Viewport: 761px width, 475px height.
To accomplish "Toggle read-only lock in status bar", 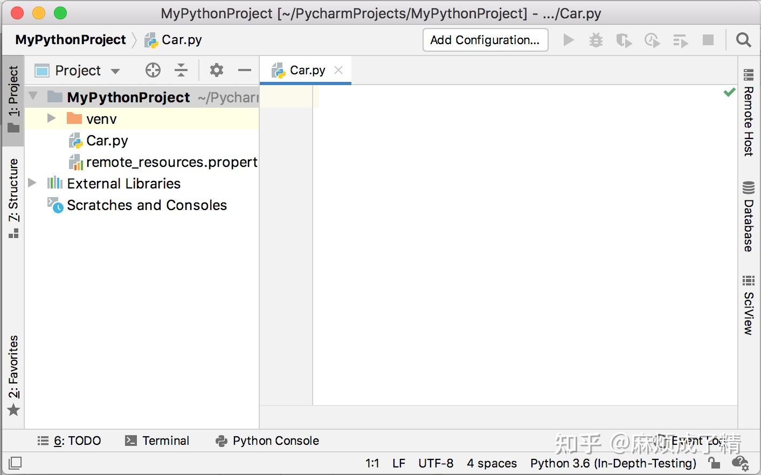I will click(714, 463).
